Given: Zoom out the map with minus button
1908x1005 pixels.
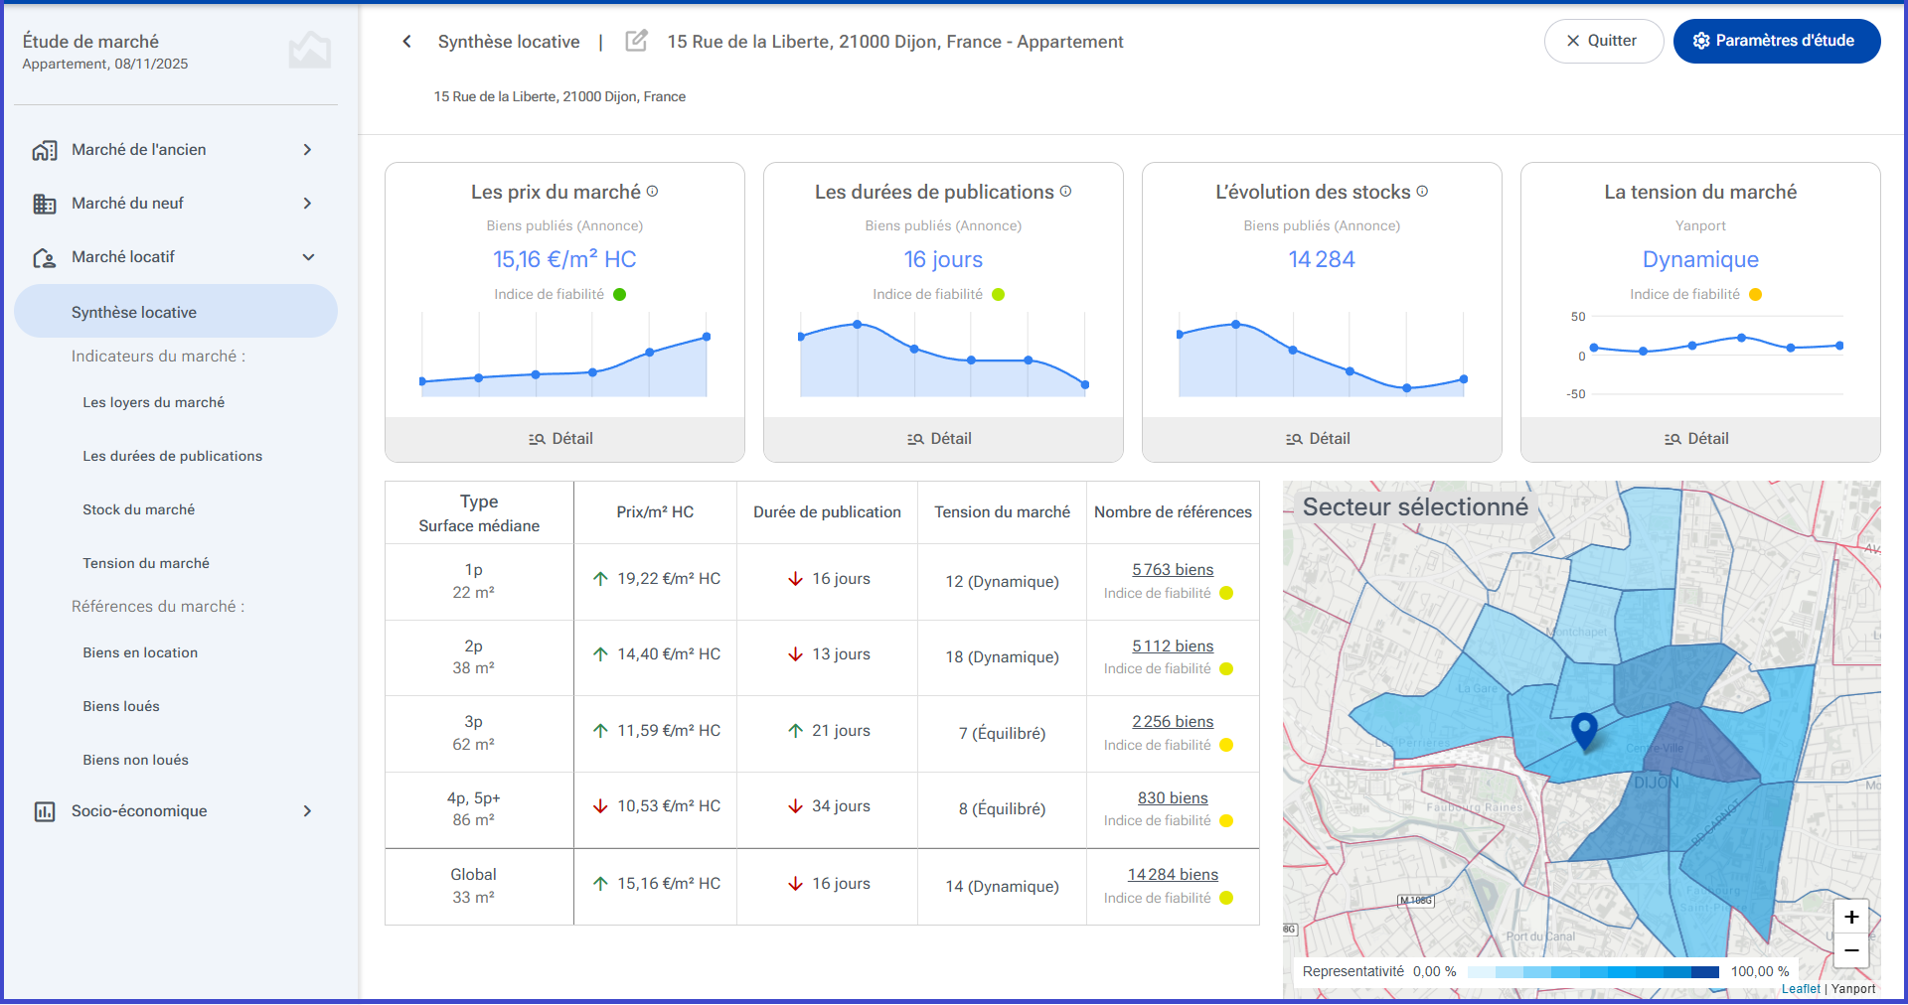Looking at the screenshot, I should 1851,950.
